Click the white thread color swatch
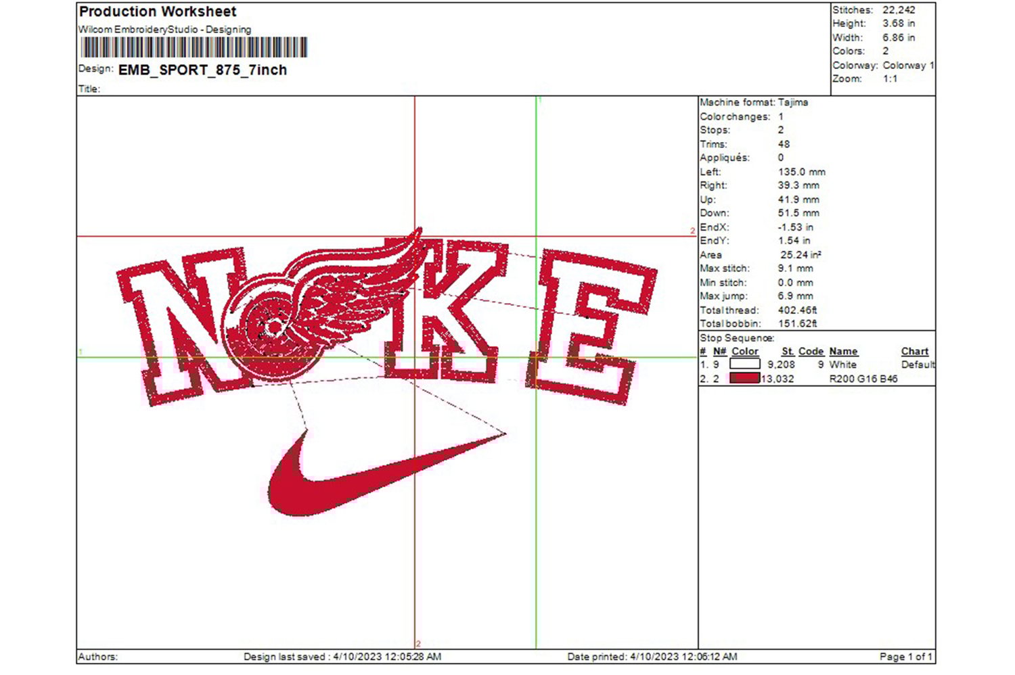 pos(744,364)
